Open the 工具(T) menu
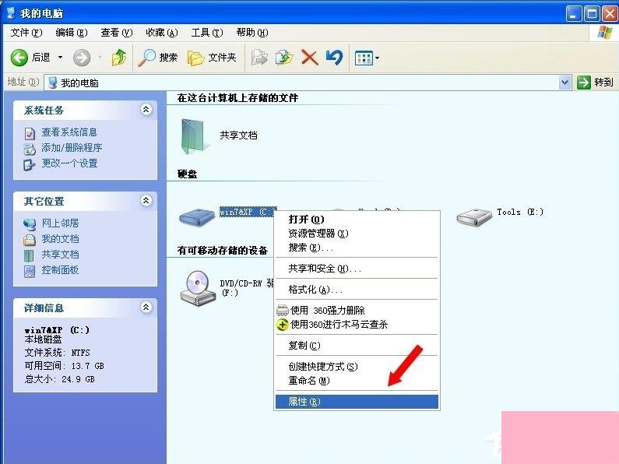The height and width of the screenshot is (464, 619). pos(207,33)
